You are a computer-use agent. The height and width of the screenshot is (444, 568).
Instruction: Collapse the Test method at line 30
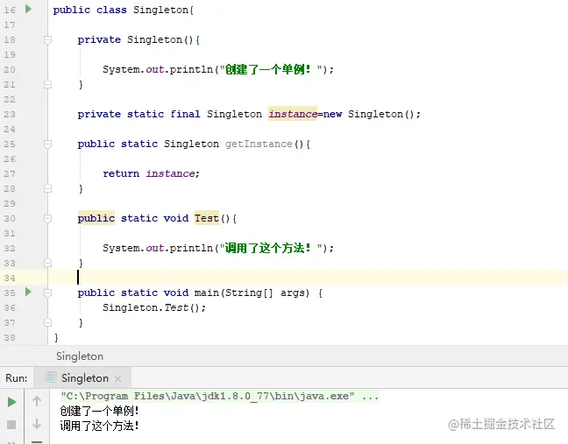click(x=47, y=218)
